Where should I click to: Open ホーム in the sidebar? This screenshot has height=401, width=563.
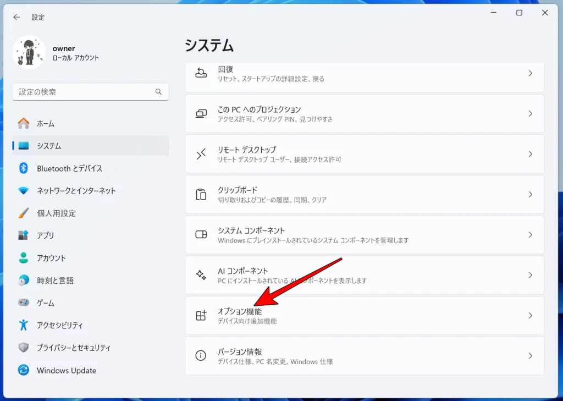[x=46, y=124]
